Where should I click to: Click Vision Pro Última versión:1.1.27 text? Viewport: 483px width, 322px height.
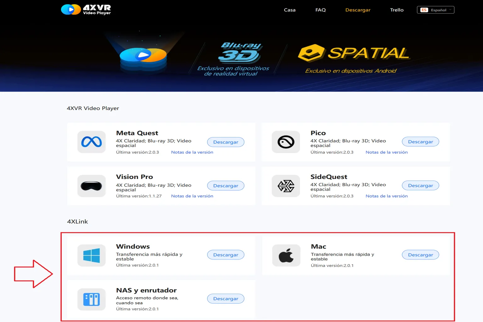coord(139,196)
